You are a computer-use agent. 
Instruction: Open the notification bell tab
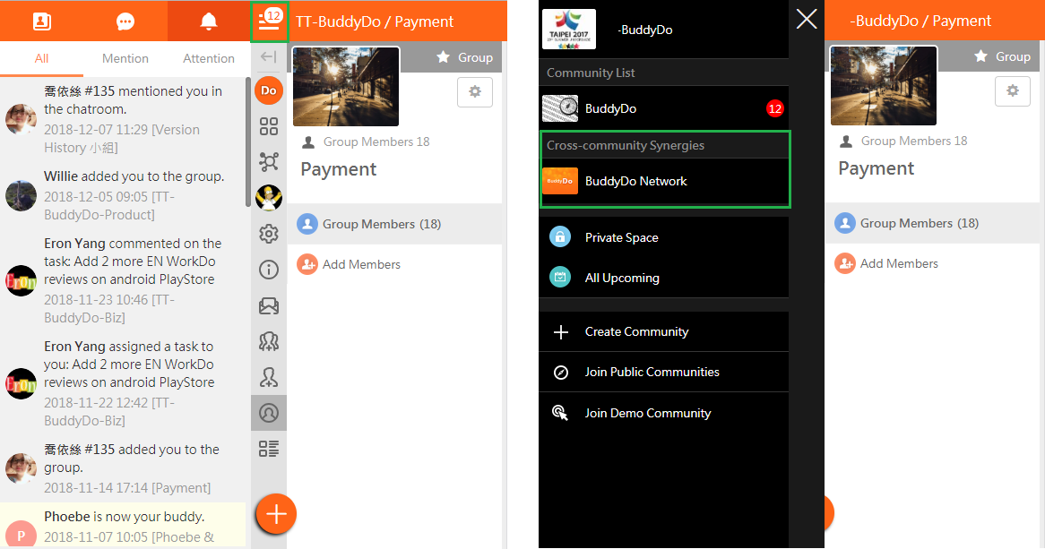click(x=209, y=21)
